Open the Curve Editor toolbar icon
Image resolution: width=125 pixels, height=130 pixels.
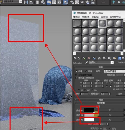[54, 2]
